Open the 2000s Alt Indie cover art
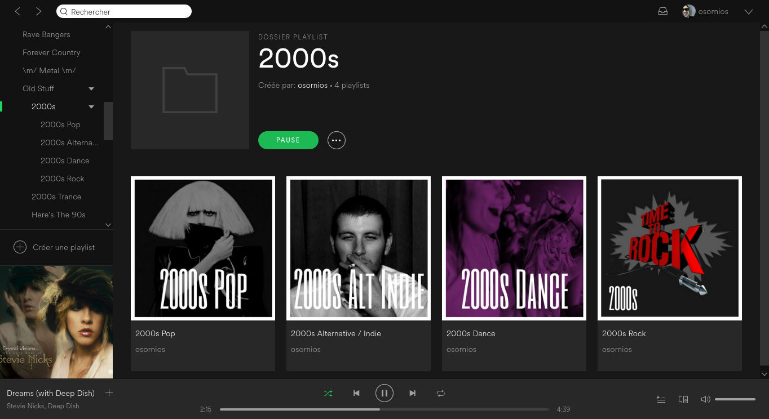Viewport: 769px width, 419px height. click(x=359, y=248)
